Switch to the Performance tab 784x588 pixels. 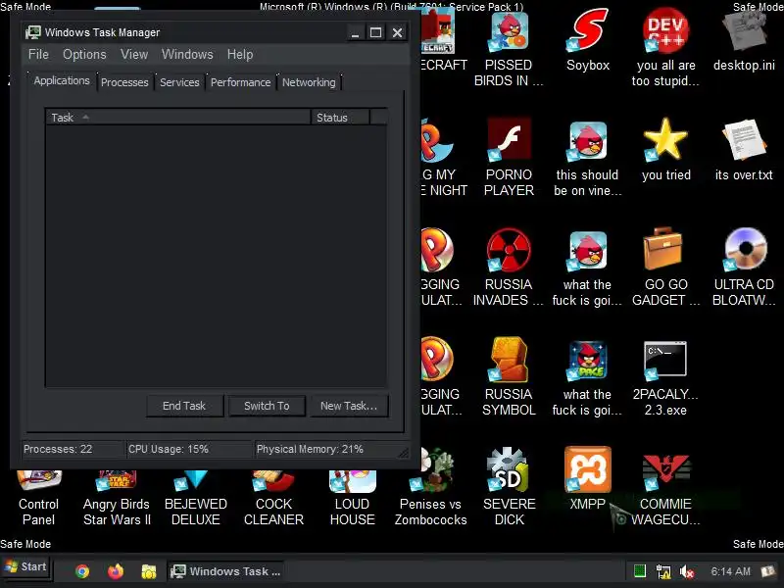[240, 82]
